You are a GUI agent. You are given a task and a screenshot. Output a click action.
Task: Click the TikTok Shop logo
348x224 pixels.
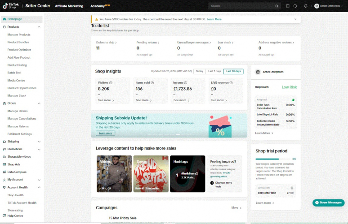coord(11,6)
